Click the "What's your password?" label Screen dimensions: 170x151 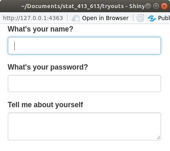click(x=48, y=67)
